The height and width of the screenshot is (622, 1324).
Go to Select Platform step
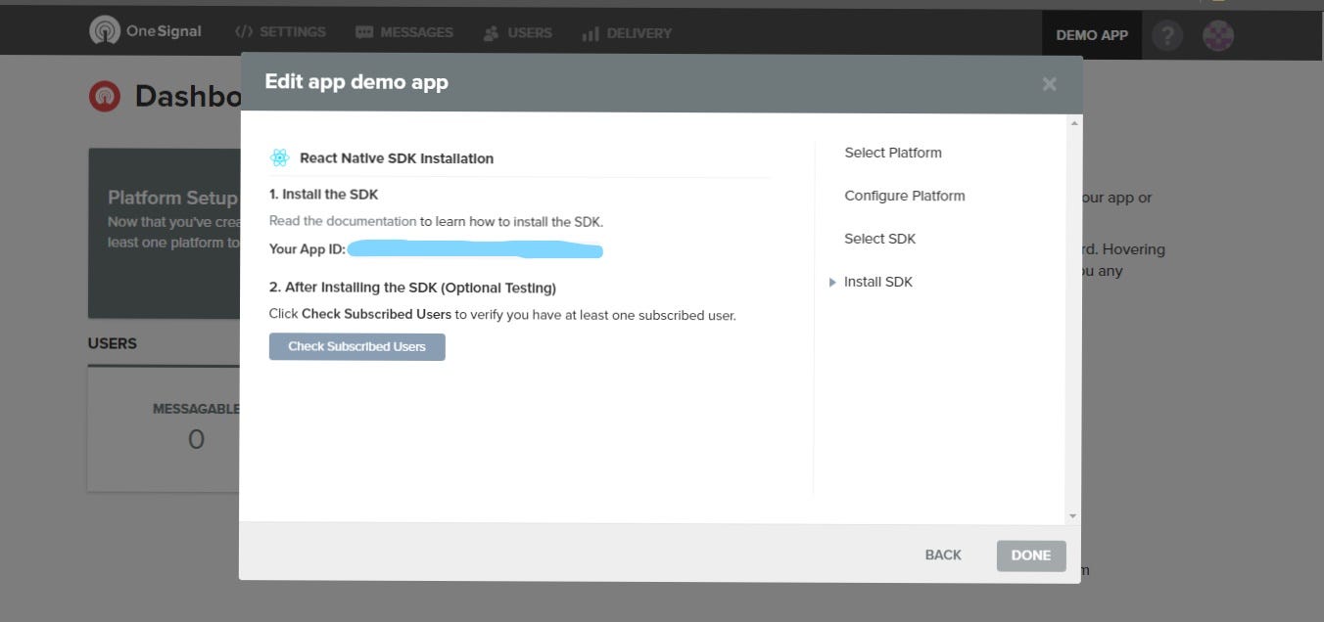(893, 153)
